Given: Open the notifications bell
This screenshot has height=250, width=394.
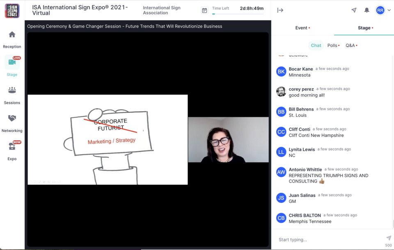Looking at the screenshot, I should [x=367, y=10].
